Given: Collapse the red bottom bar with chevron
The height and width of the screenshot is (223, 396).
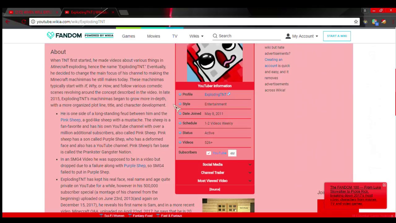Looking at the screenshot, I should (392, 216).
